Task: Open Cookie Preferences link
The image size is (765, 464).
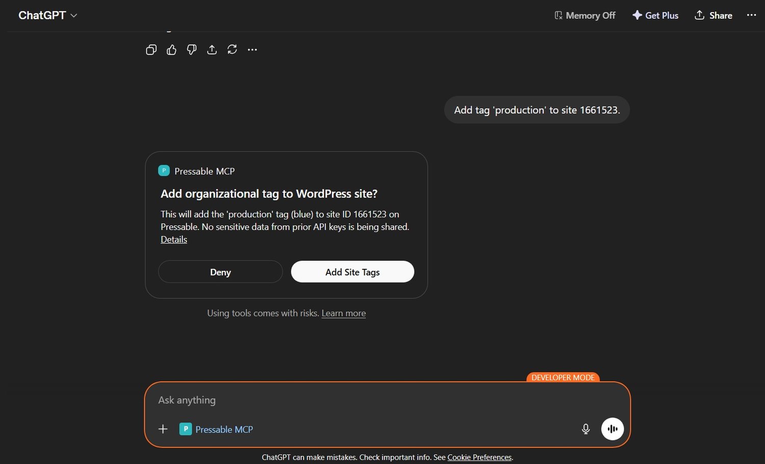Action: (x=479, y=457)
